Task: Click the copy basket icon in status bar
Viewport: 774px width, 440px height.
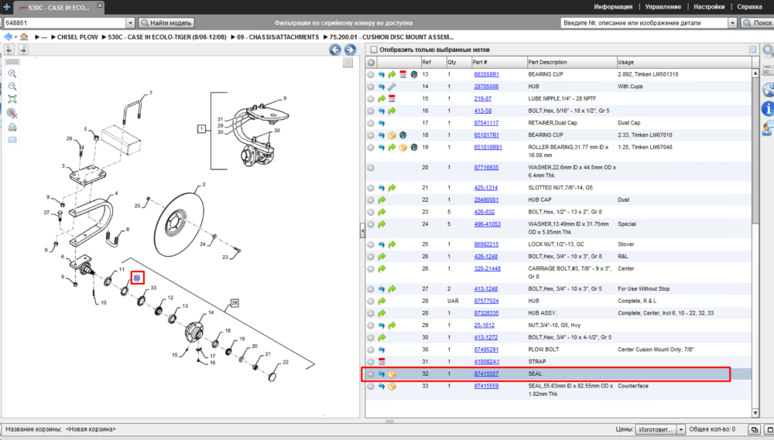Action: point(754,430)
